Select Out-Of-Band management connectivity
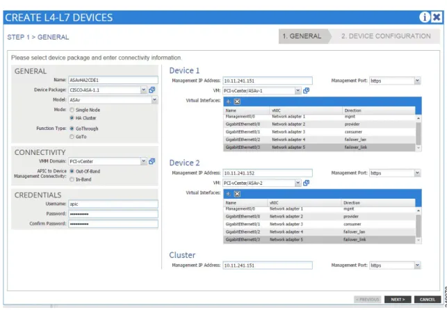 [72, 171]
